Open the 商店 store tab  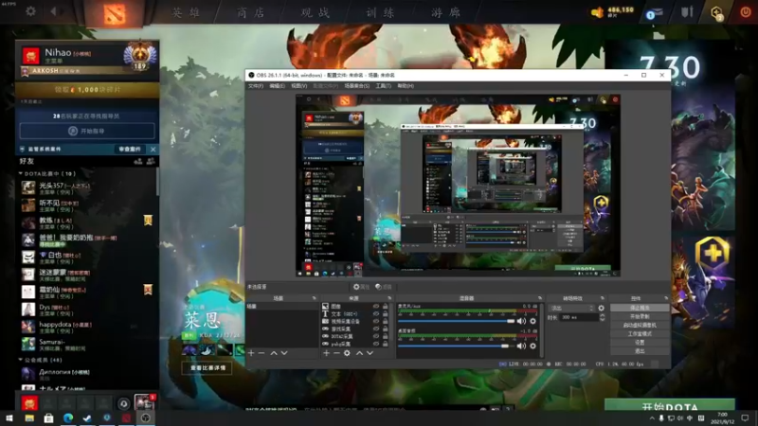[251, 13]
